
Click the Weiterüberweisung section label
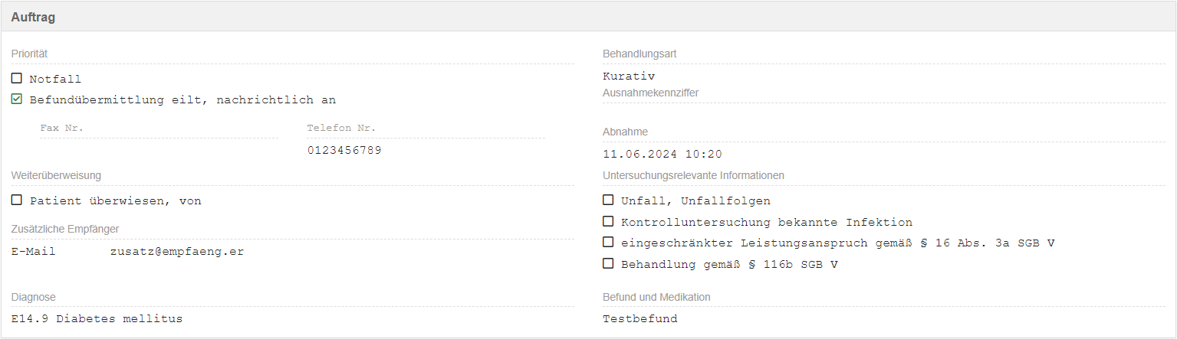(x=56, y=175)
